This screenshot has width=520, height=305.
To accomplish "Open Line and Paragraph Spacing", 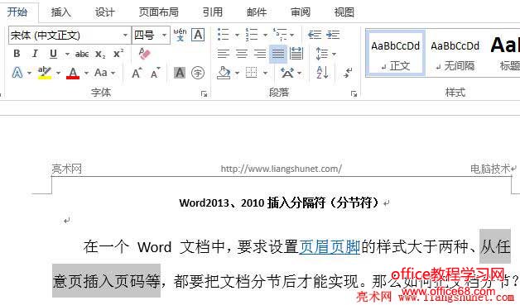I will point(321,54).
